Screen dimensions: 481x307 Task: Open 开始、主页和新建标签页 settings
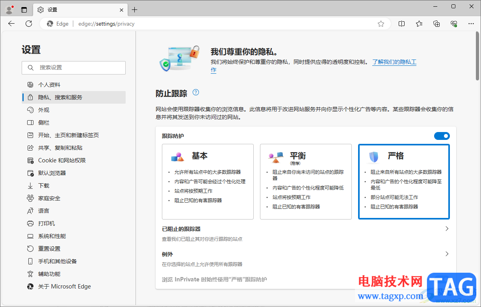coord(74,135)
